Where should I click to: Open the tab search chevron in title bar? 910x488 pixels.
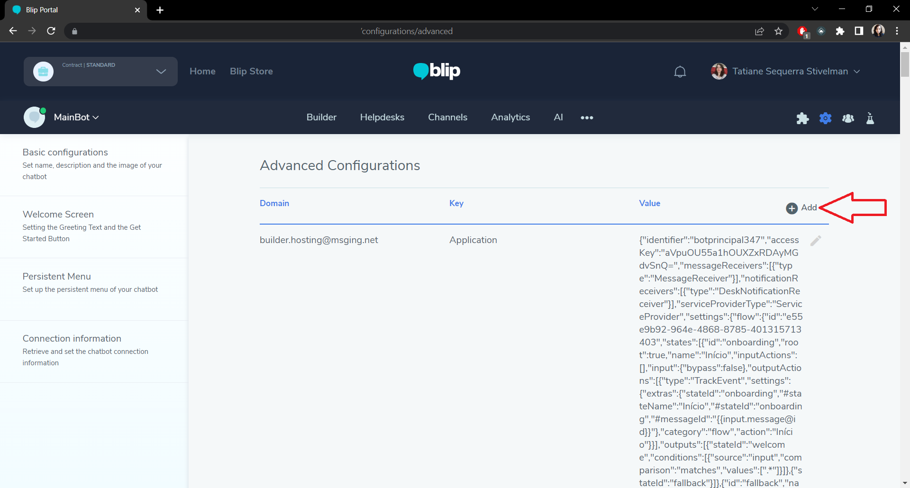point(815,9)
